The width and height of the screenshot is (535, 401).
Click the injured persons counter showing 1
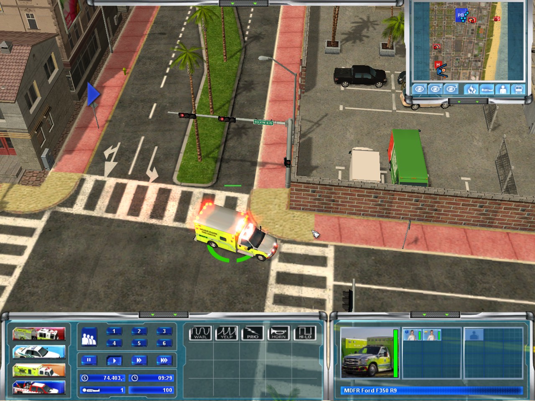click(x=102, y=390)
